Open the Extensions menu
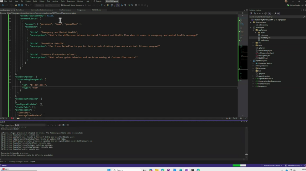 (71, 1)
